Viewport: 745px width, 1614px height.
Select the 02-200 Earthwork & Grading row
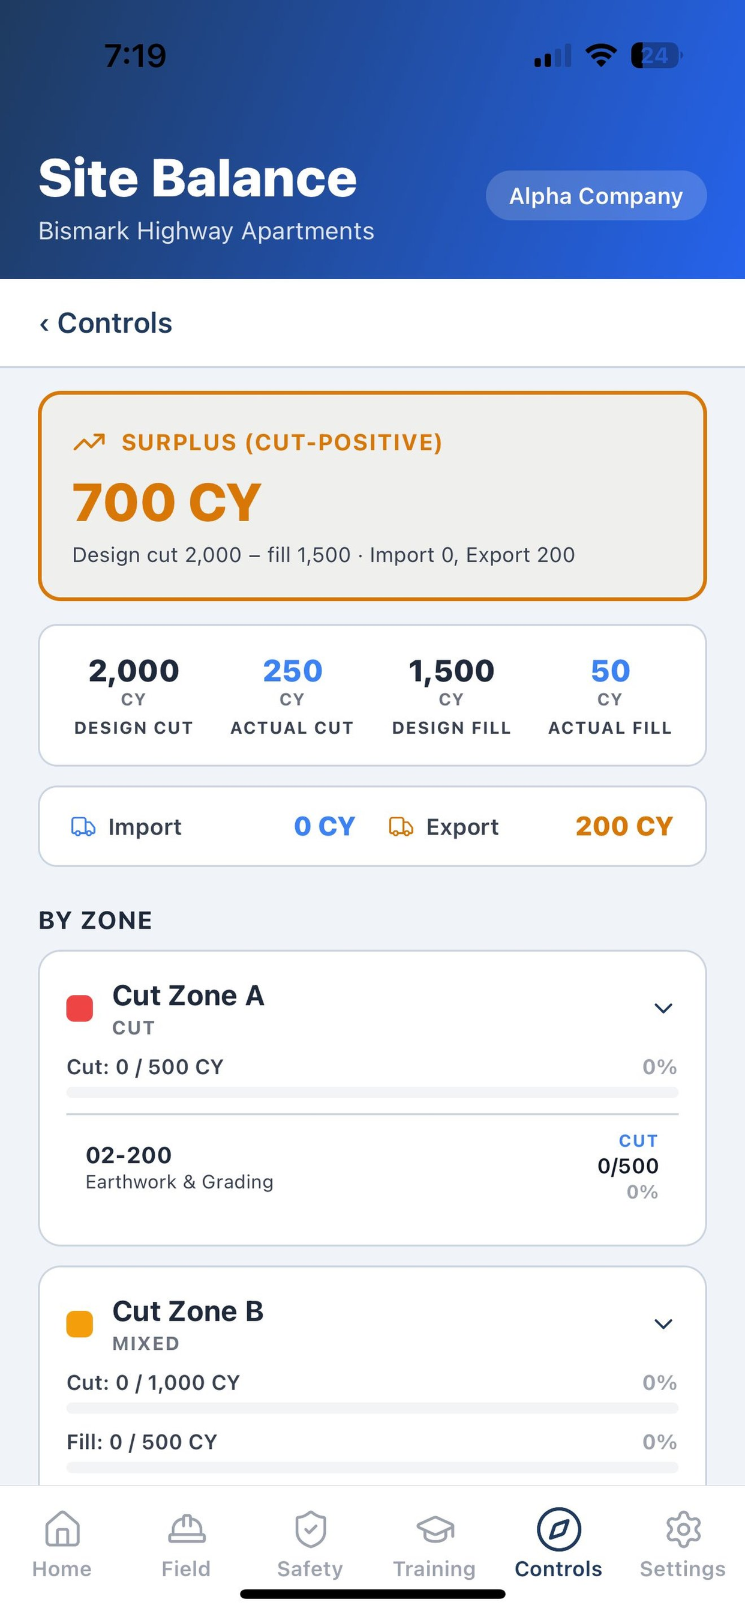pyautogui.click(x=372, y=1167)
